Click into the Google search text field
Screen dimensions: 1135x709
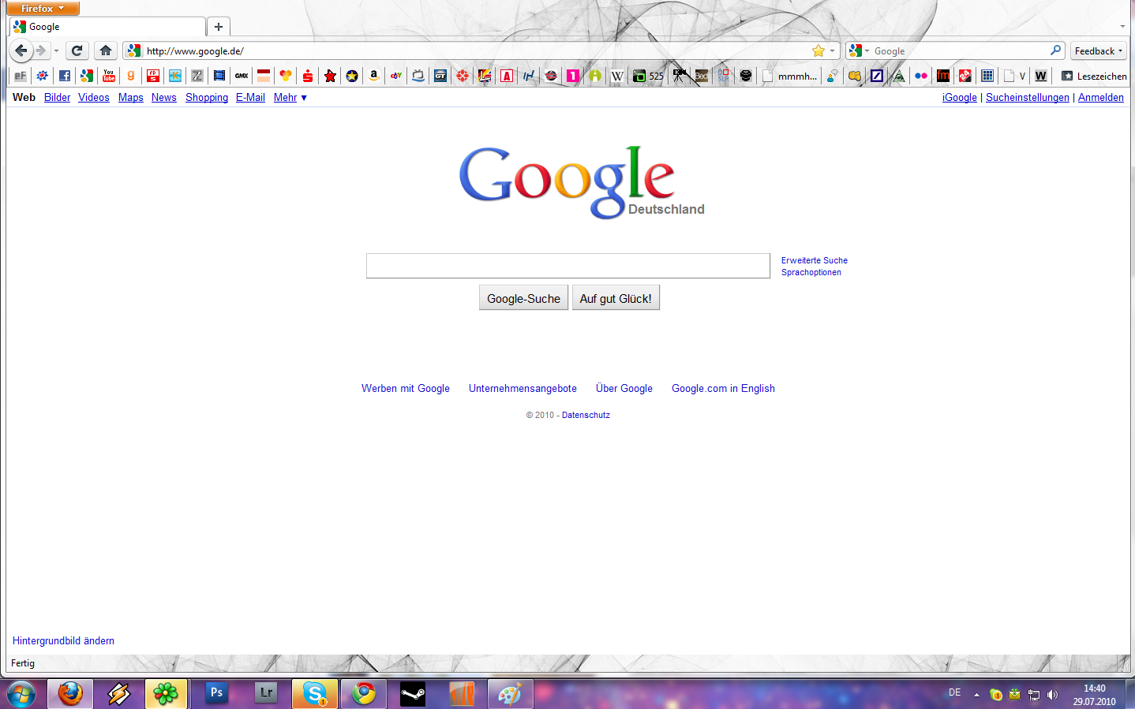[567, 266]
